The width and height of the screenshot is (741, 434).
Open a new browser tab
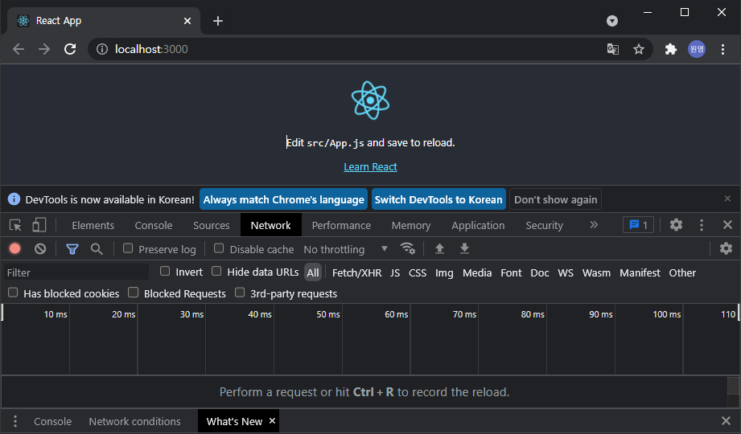218,21
